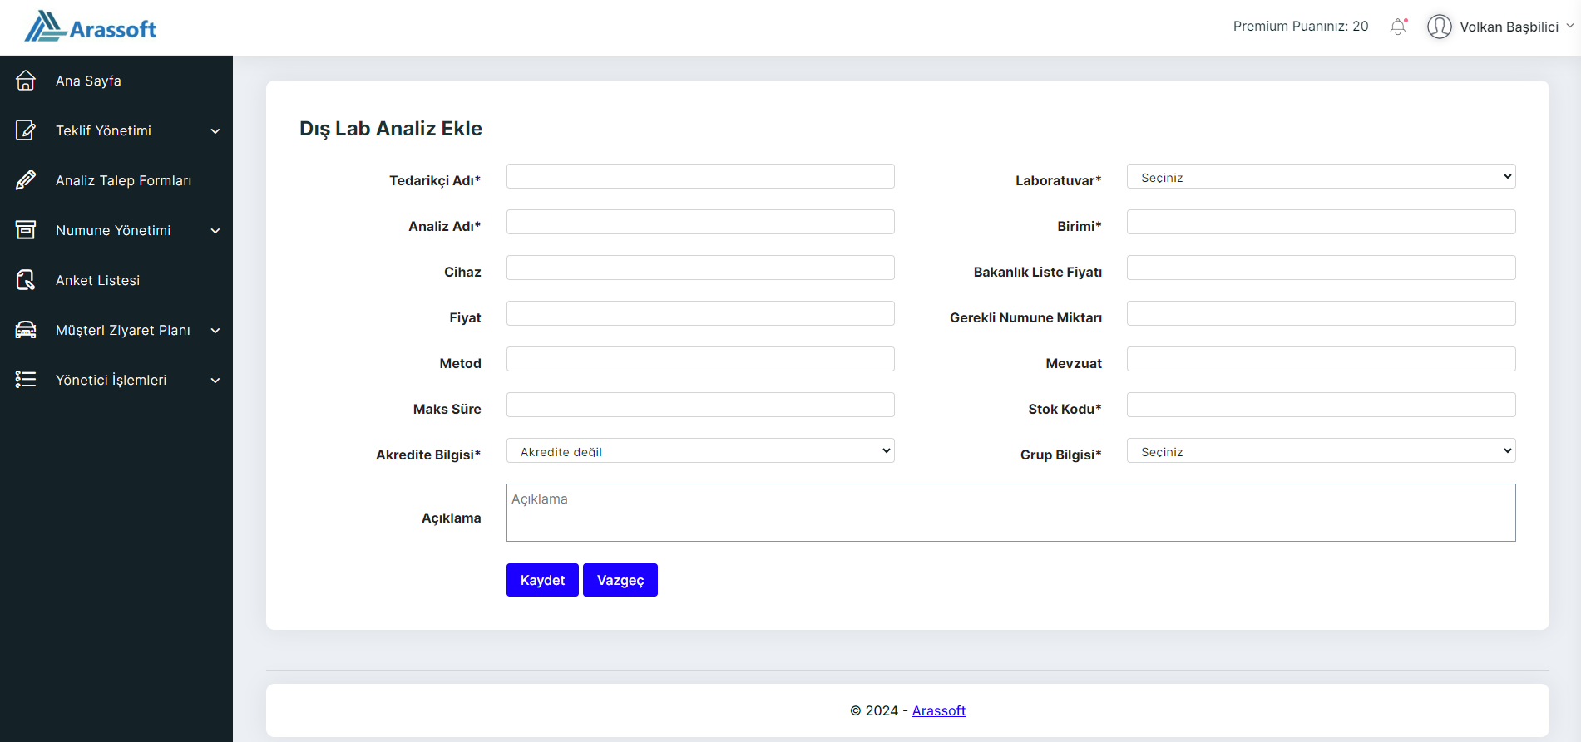Focus the Mevzuat input field
Image resolution: width=1581 pixels, height=742 pixels.
pyautogui.click(x=1321, y=359)
